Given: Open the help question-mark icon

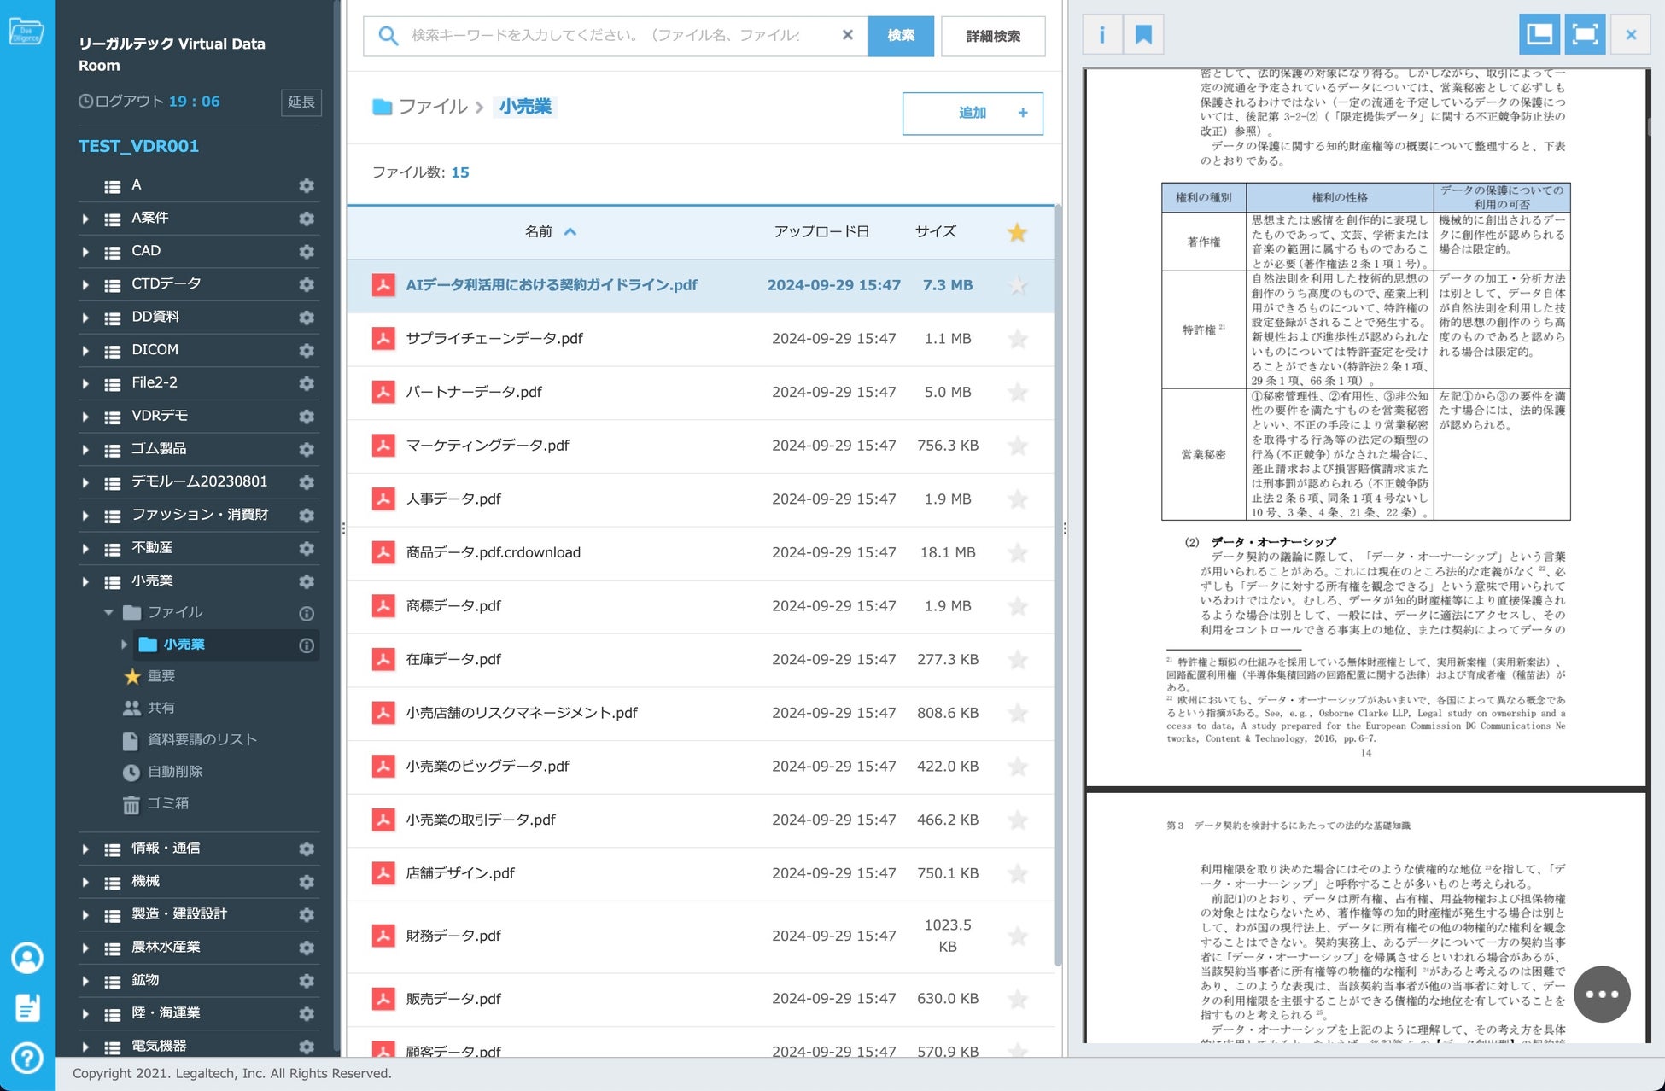Looking at the screenshot, I should point(26,1058).
